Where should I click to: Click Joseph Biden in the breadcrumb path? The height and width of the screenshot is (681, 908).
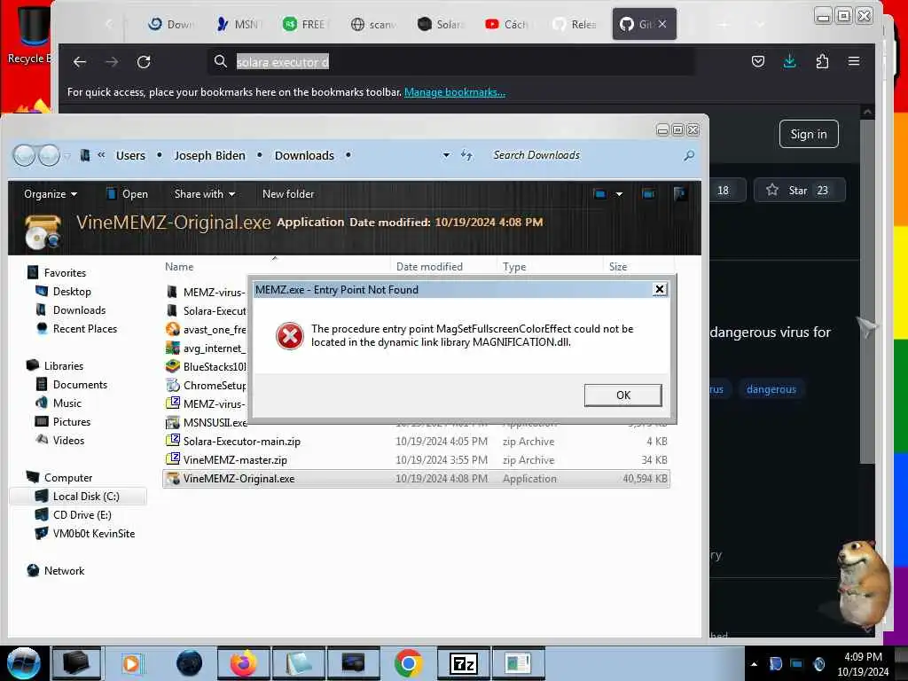(209, 155)
